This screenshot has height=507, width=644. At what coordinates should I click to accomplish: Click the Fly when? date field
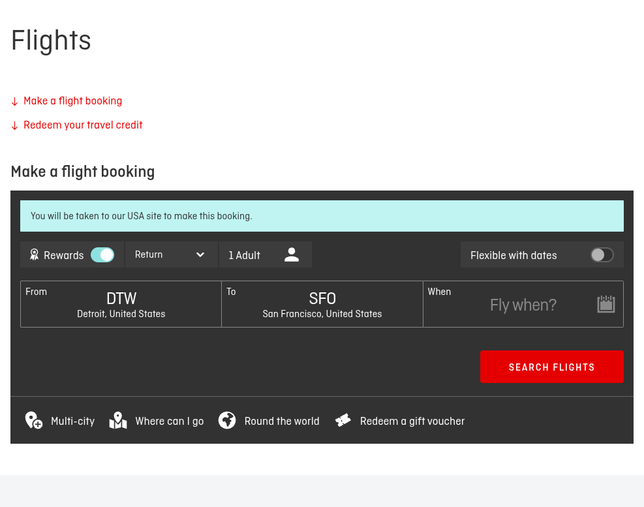click(x=523, y=304)
